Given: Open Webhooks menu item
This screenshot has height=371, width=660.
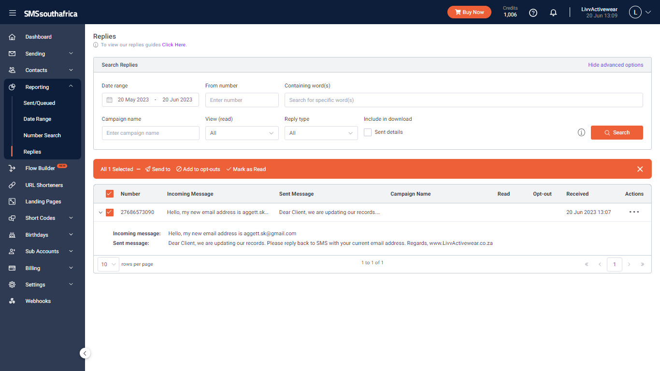Looking at the screenshot, I should (x=38, y=301).
